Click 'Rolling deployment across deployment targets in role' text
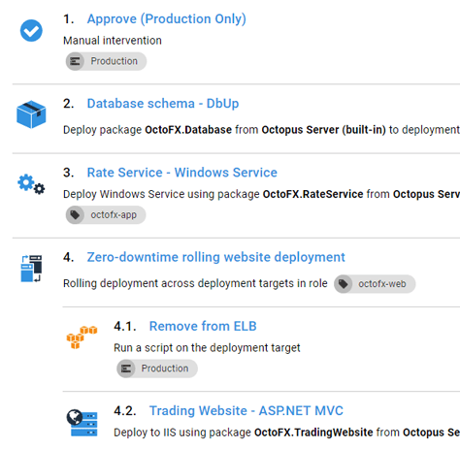 (x=195, y=283)
